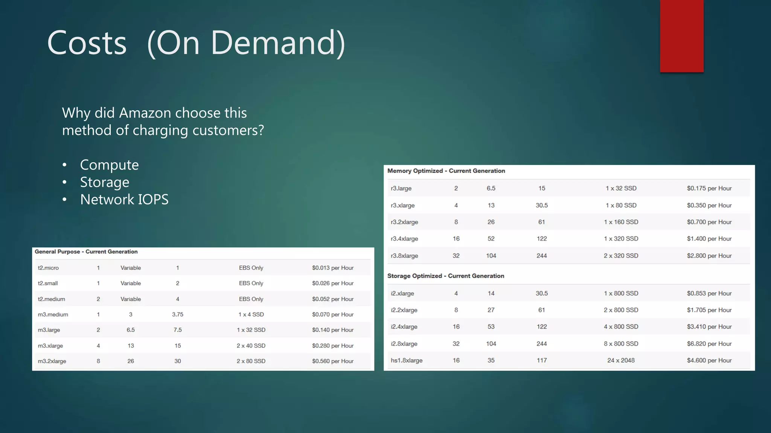Select the i2.xlarge instance name
The width and height of the screenshot is (771, 433).
402,293
